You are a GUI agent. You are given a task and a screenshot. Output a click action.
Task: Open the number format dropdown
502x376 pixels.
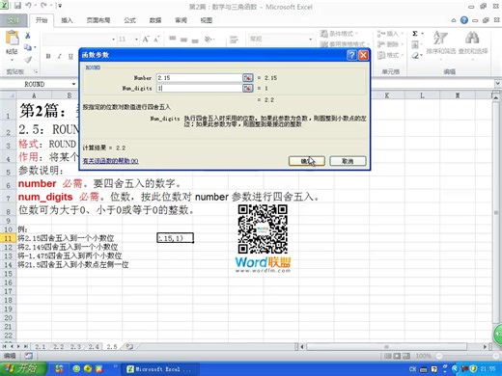click(310, 40)
